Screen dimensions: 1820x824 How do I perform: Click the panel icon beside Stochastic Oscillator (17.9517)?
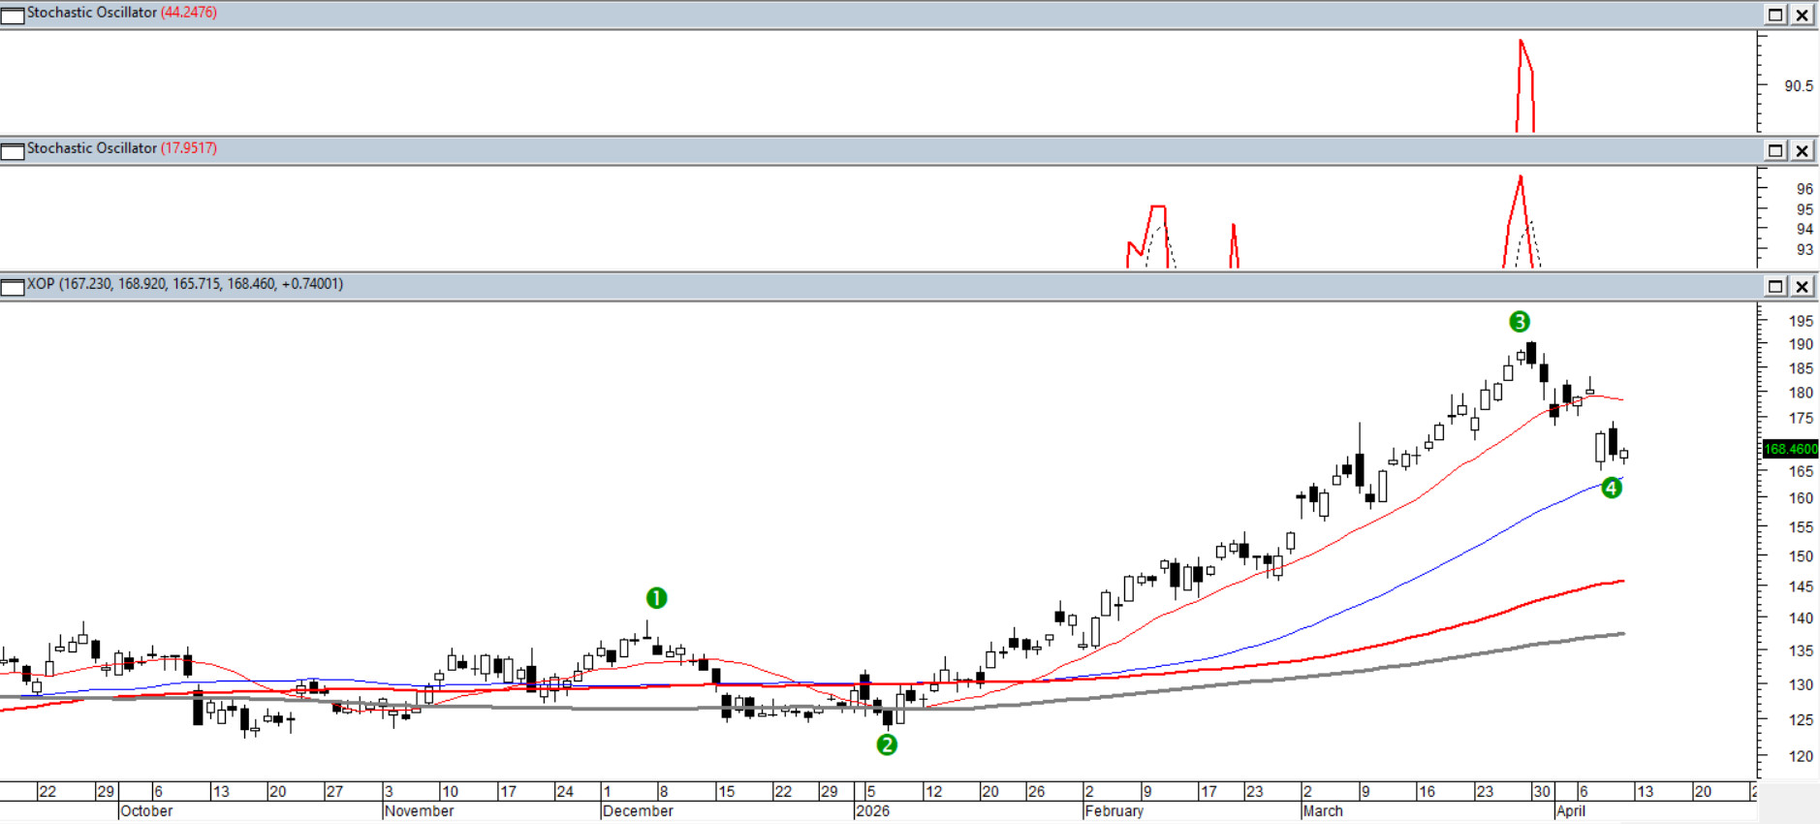click(13, 150)
